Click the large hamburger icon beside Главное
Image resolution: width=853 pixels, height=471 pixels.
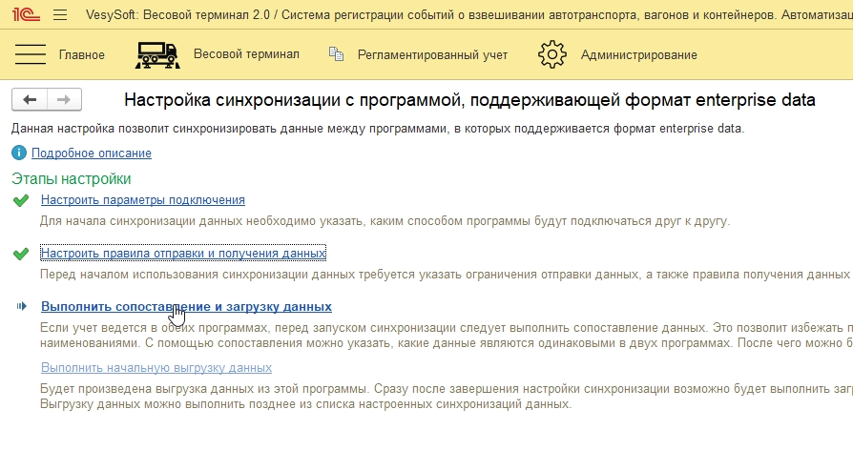pyautogui.click(x=31, y=54)
